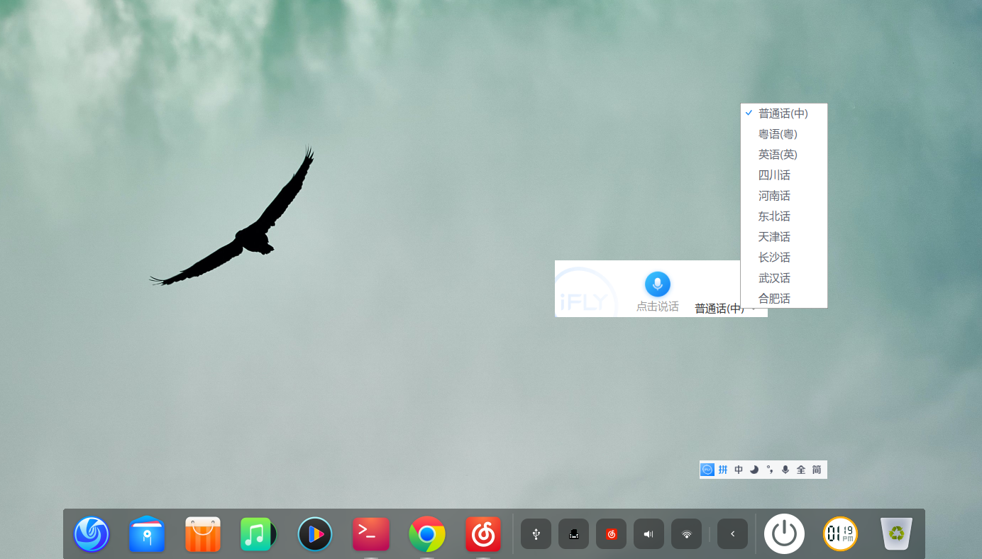Click the power button in the dock
Image resolution: width=982 pixels, height=559 pixels.
(784, 533)
